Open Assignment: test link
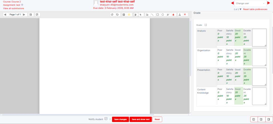This screenshot has height=124, width=273. coord(12,5)
